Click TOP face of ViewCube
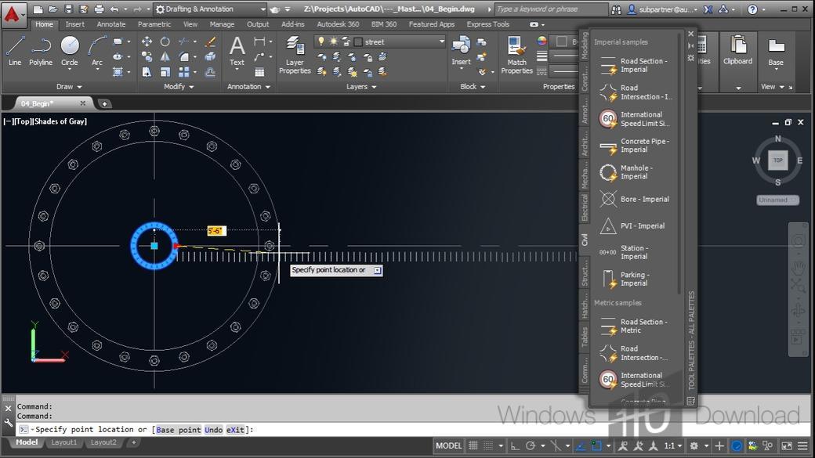 [x=777, y=160]
